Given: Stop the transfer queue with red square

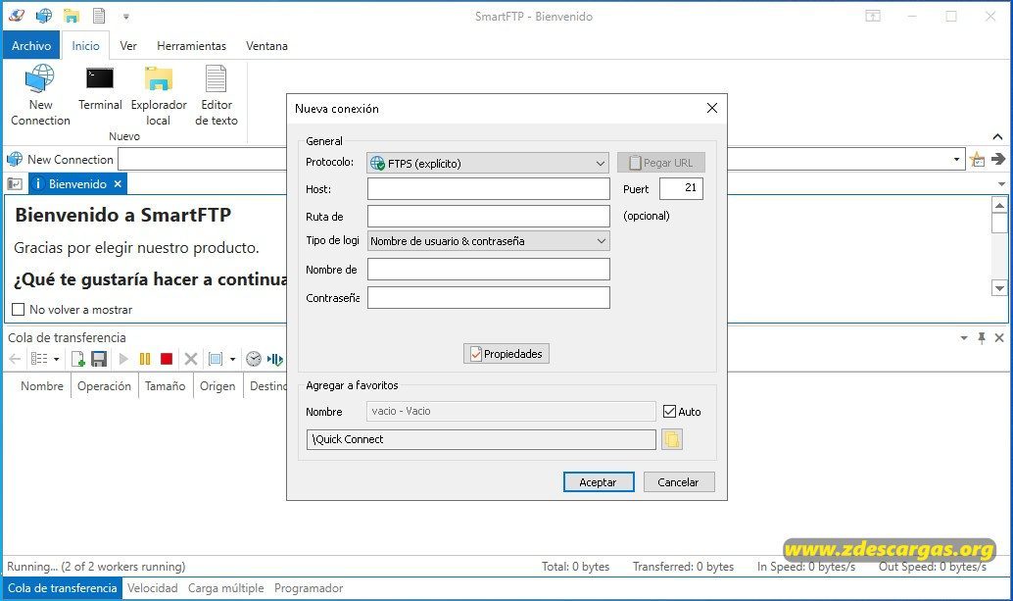Looking at the screenshot, I should [166, 359].
